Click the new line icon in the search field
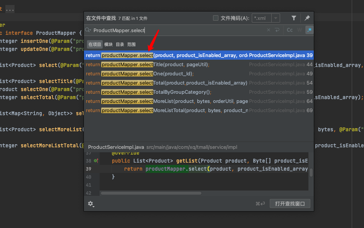This screenshot has width=364, height=228. tap(277, 30)
